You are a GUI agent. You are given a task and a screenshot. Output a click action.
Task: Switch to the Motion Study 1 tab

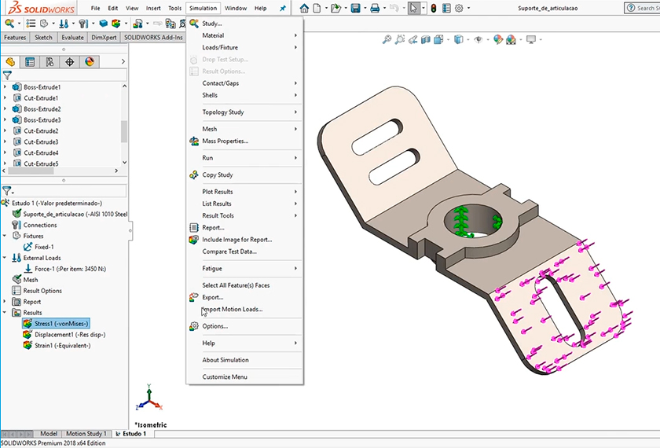tap(86, 434)
